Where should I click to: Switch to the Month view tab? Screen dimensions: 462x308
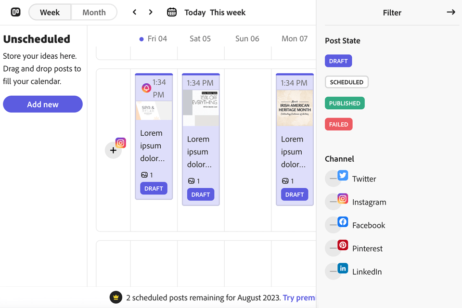pyautogui.click(x=94, y=13)
